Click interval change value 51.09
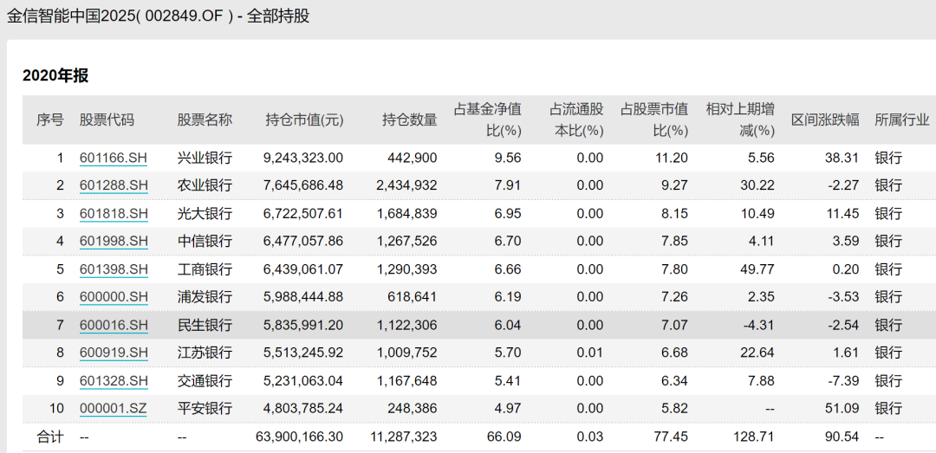The width and height of the screenshot is (936, 453). coord(843,409)
